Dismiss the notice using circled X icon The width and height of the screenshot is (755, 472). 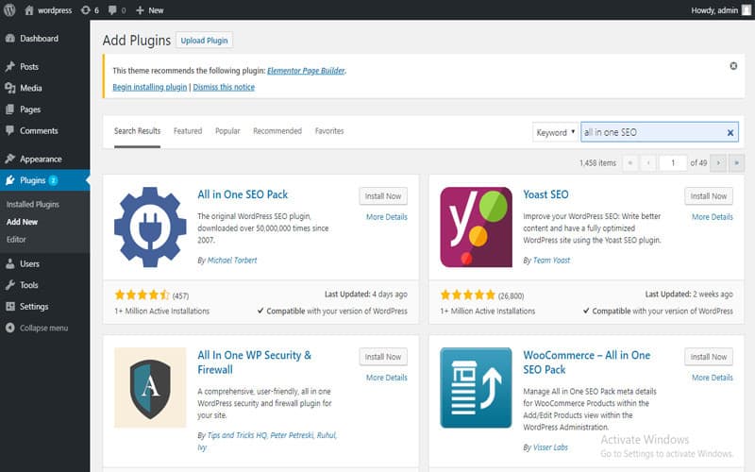pos(733,66)
